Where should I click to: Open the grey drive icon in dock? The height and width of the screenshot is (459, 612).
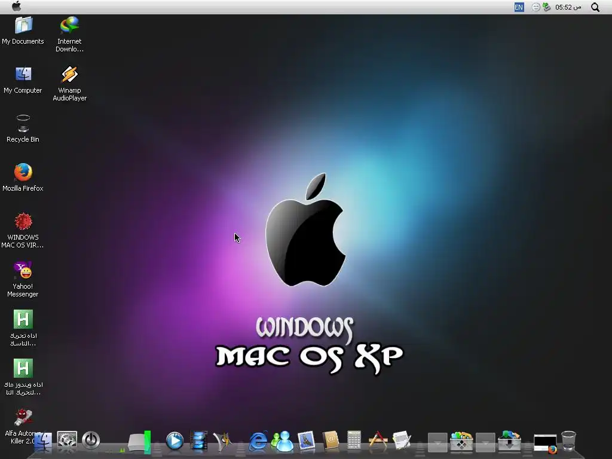click(140, 442)
